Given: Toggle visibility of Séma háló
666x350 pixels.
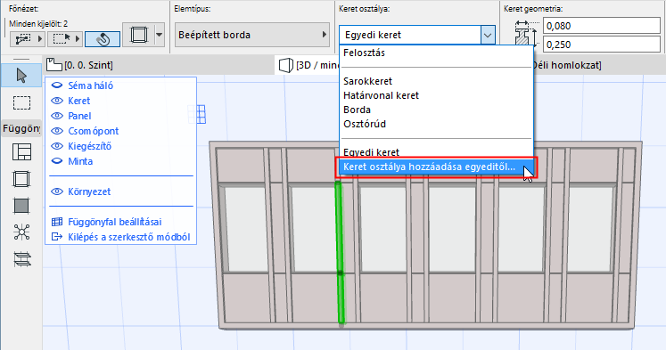Looking at the screenshot, I should (x=57, y=85).
